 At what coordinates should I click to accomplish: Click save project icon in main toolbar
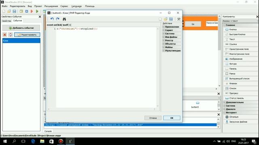click(15, 11)
